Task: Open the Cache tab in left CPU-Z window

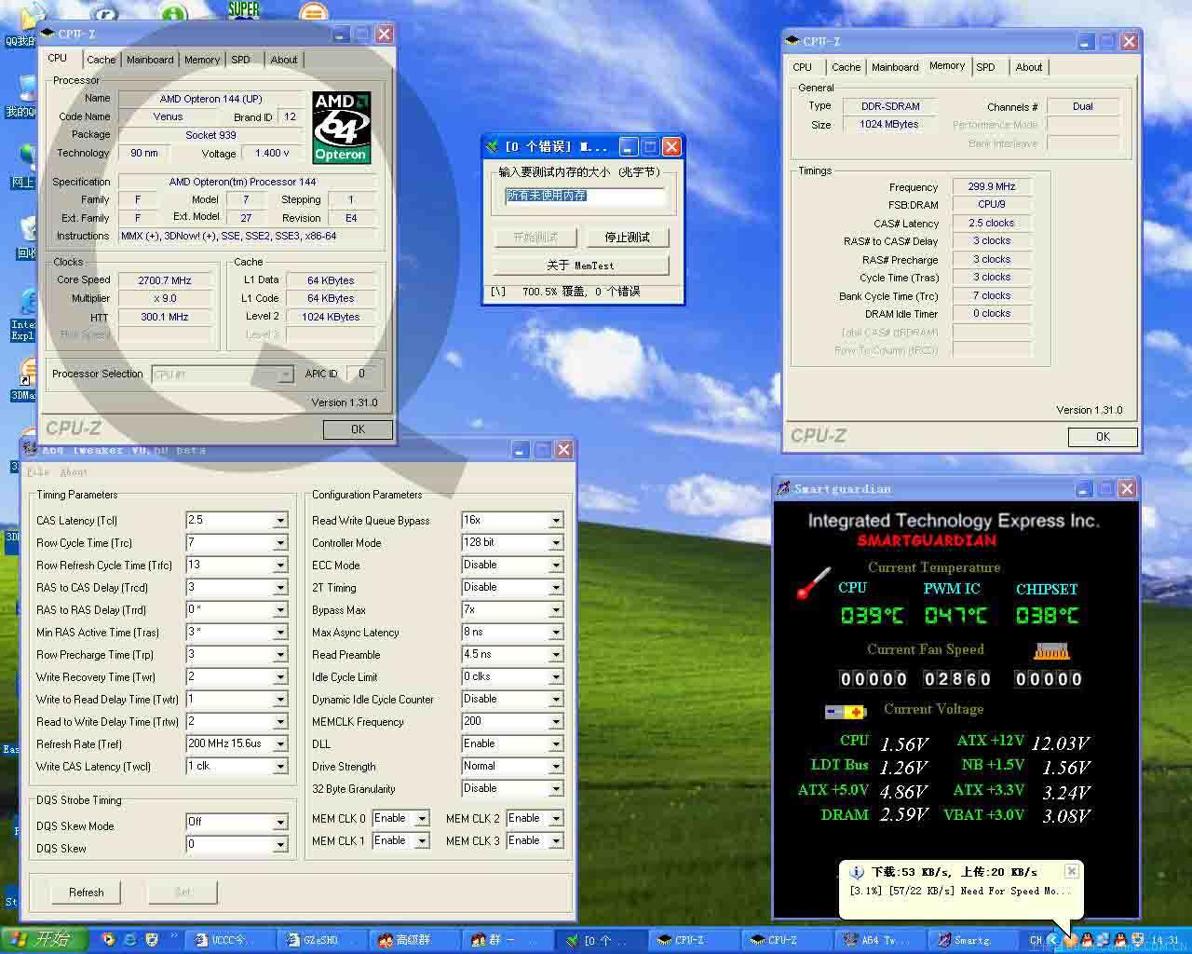Action: coord(101,60)
